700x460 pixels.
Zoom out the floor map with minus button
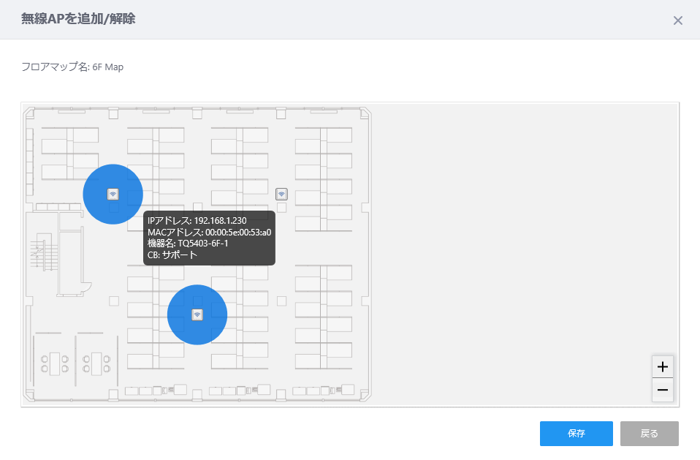coord(663,390)
